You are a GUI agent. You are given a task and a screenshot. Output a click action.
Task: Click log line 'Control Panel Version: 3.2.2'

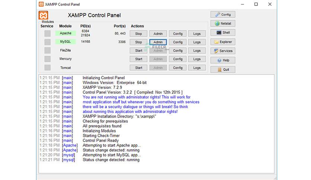coord(132,92)
